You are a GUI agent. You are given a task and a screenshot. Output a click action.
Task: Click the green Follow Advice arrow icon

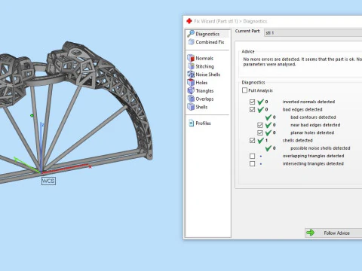point(310,233)
